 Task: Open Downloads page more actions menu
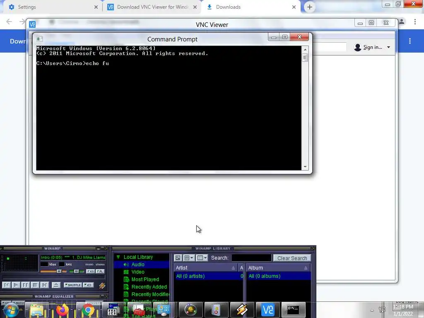410,41
